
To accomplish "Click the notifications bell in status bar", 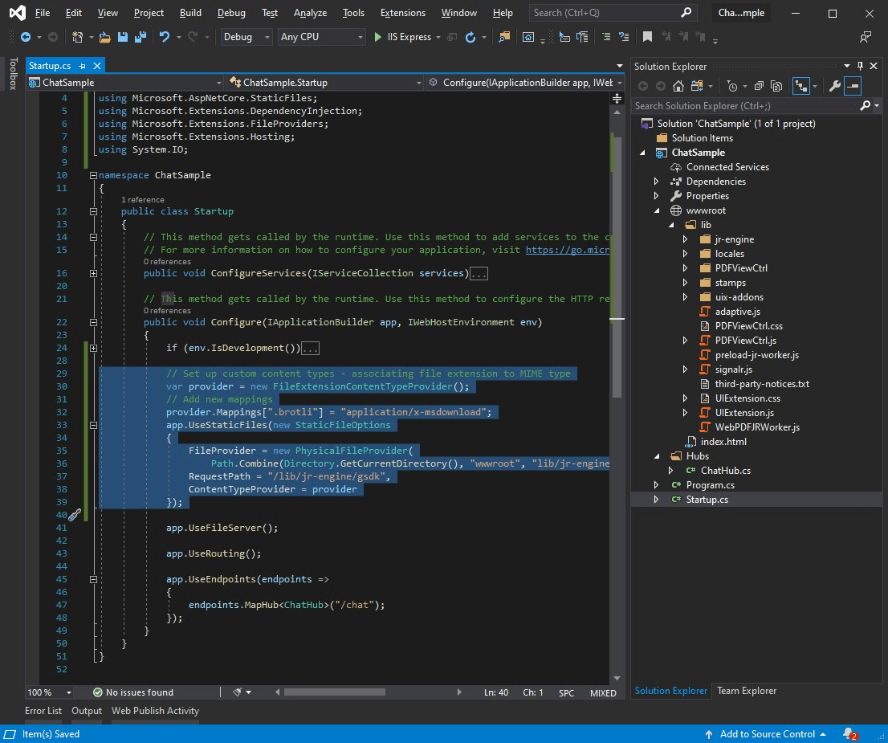I will (x=849, y=734).
